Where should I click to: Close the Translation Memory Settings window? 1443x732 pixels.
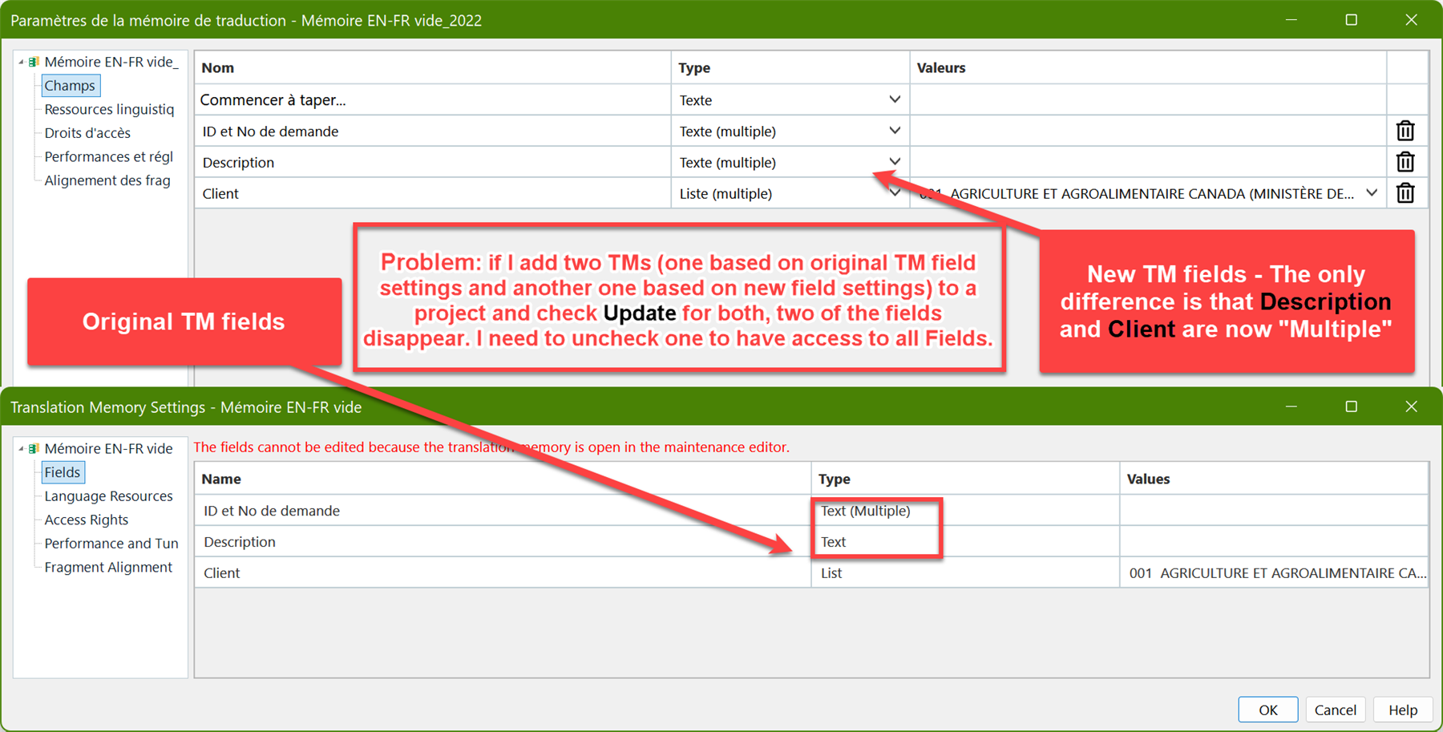[1412, 406]
